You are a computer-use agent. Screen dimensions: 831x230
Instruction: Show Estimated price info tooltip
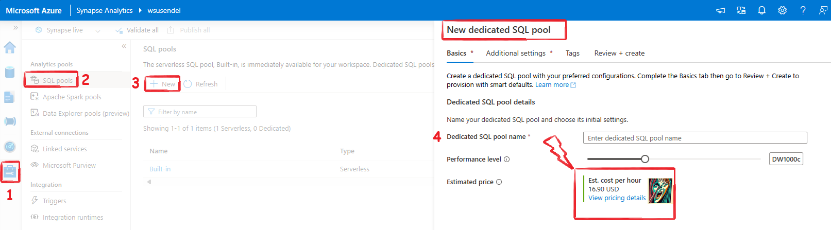pyautogui.click(x=499, y=182)
